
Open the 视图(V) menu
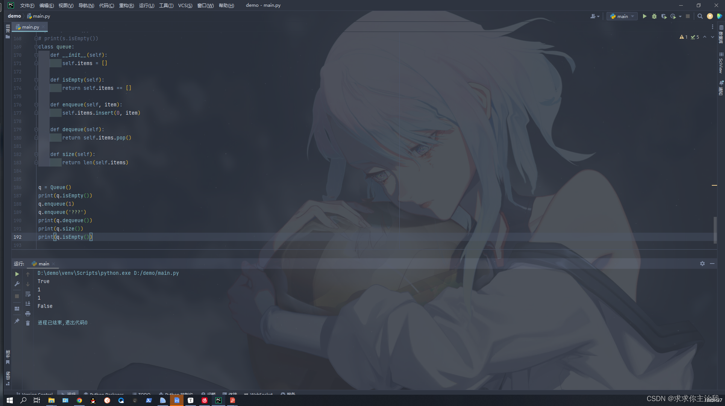pyautogui.click(x=66, y=5)
